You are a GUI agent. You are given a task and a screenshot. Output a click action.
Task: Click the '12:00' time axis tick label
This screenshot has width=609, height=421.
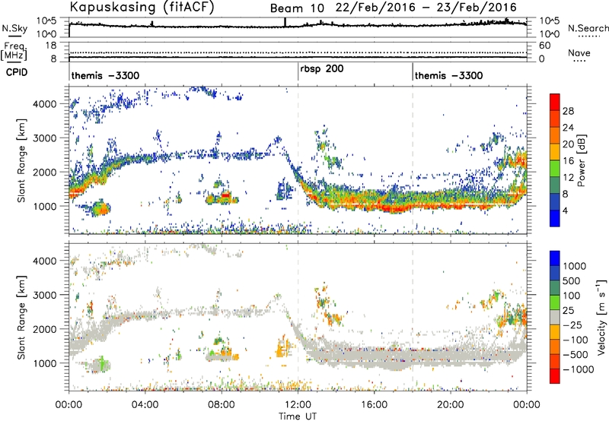298,405
